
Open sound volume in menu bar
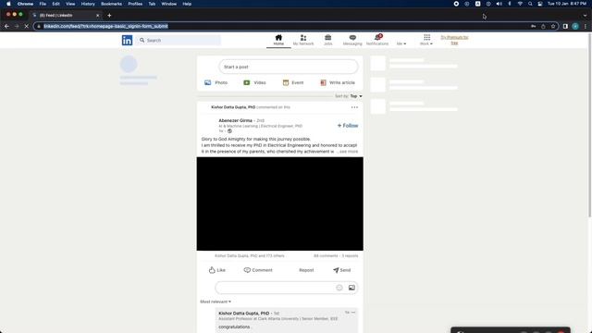[499, 4]
